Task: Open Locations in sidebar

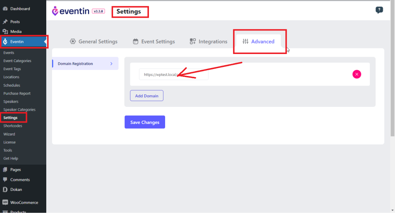Action: (11, 77)
